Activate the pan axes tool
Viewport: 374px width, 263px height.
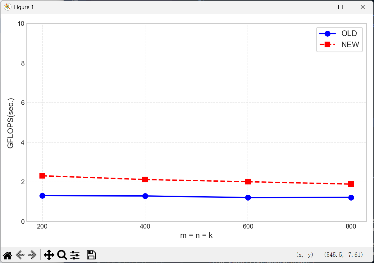click(49, 255)
